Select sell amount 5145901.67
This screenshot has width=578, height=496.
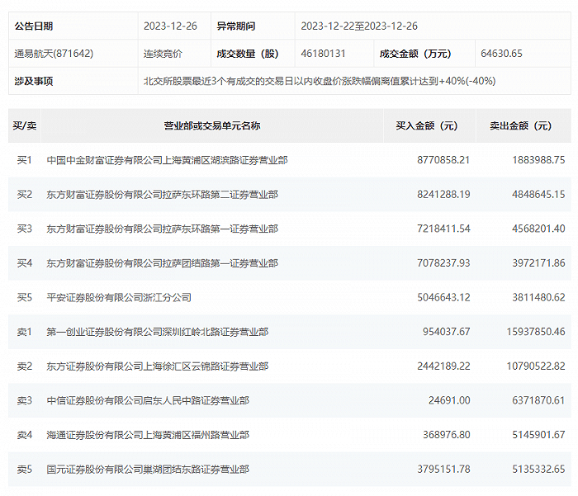coord(538,435)
